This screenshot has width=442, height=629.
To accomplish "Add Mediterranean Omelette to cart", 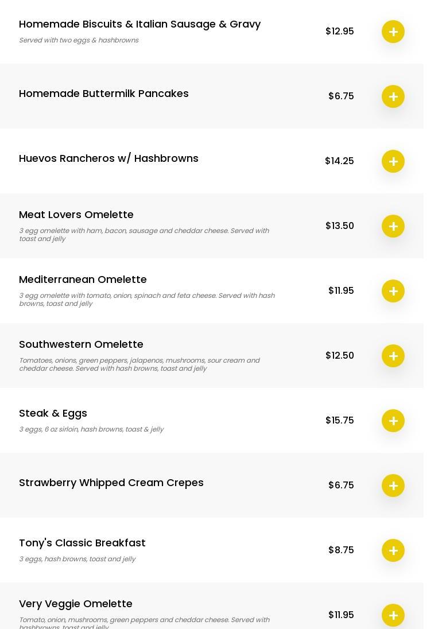I will 393,291.
